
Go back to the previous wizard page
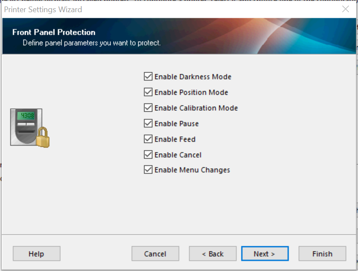pyautogui.click(x=212, y=254)
